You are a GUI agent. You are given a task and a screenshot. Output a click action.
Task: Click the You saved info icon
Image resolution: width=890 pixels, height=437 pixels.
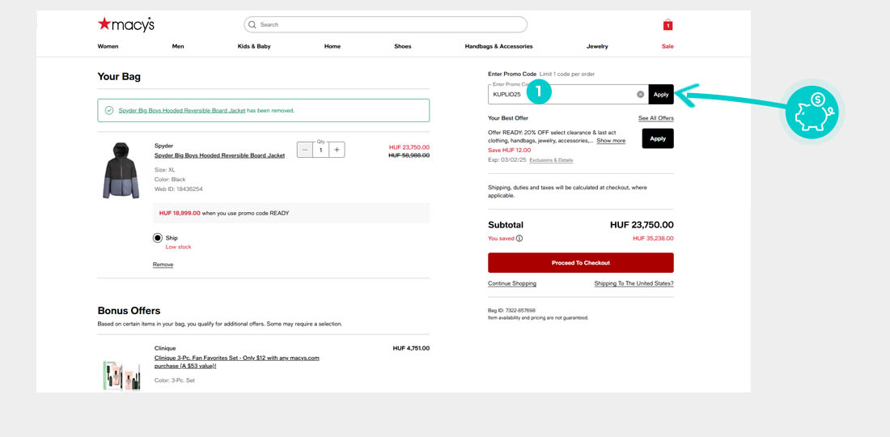519,239
